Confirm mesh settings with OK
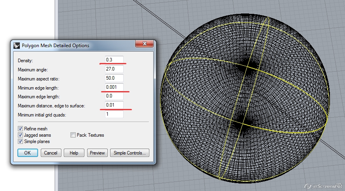The height and width of the screenshot is (191, 345). (x=27, y=153)
